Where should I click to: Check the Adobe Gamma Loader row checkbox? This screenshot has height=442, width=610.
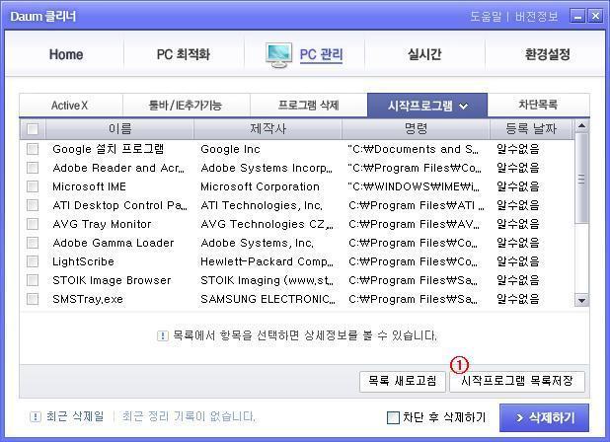coord(33,243)
